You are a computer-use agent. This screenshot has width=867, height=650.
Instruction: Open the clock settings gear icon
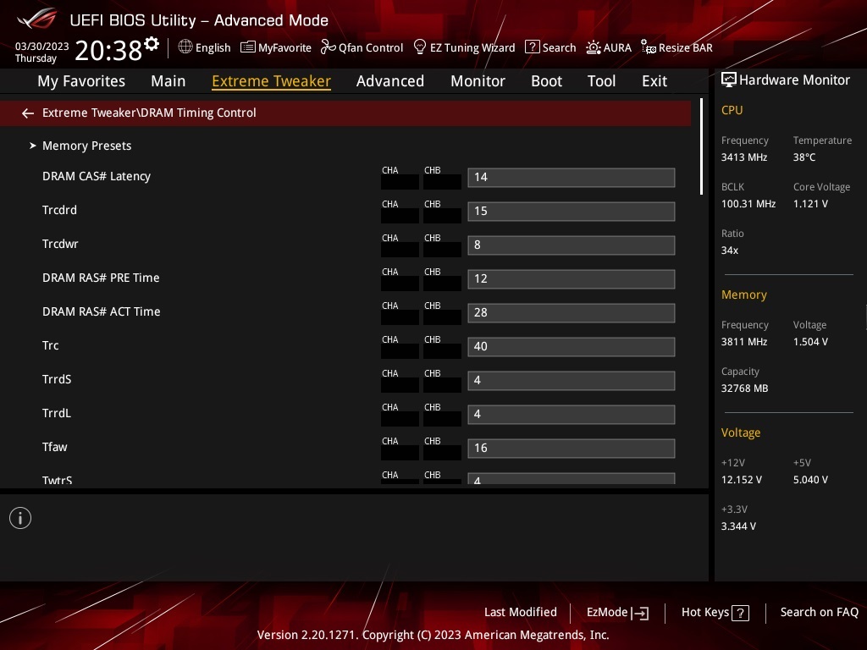(152, 44)
